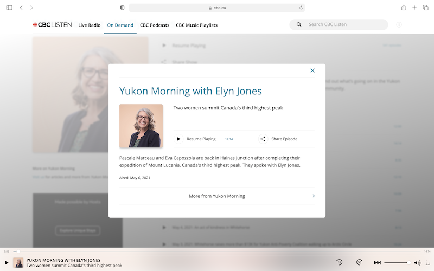Rewind 15 seconds in player
This screenshot has height=271, width=434.
point(340,262)
